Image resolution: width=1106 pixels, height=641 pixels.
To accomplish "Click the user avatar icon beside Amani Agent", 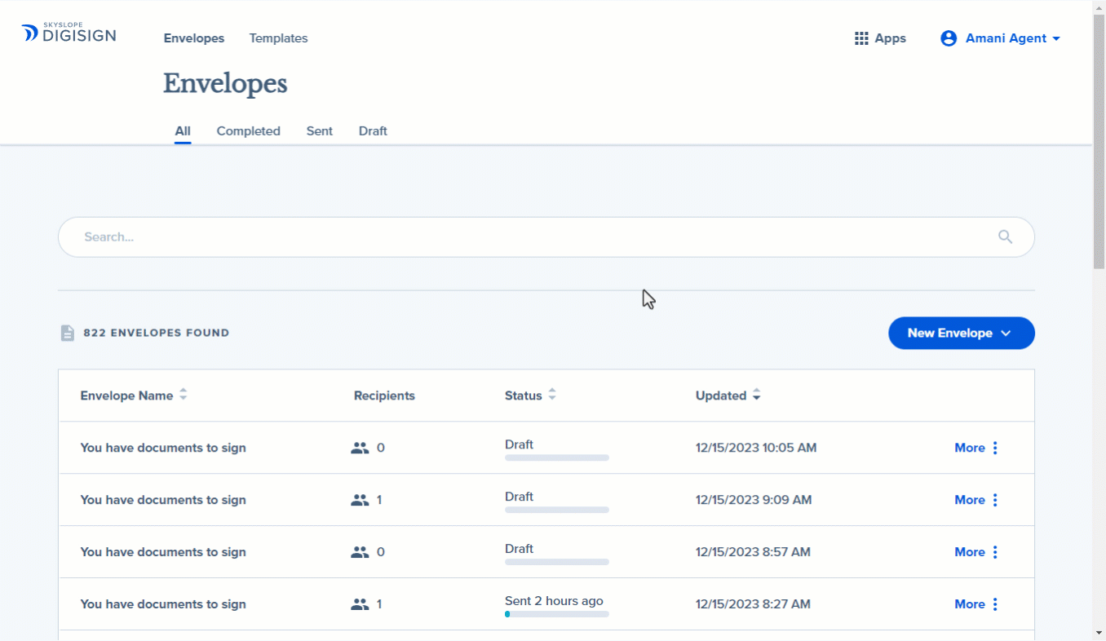I will (x=949, y=38).
